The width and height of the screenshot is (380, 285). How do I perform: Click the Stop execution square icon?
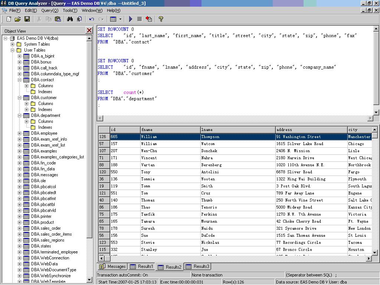[x=140, y=19]
